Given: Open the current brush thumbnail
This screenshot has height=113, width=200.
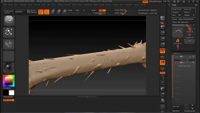Looking at the screenshot, I should coord(9,21).
